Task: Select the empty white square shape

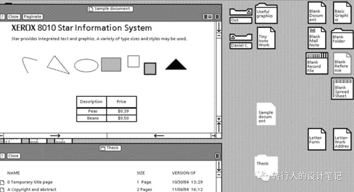Action: [133, 61]
